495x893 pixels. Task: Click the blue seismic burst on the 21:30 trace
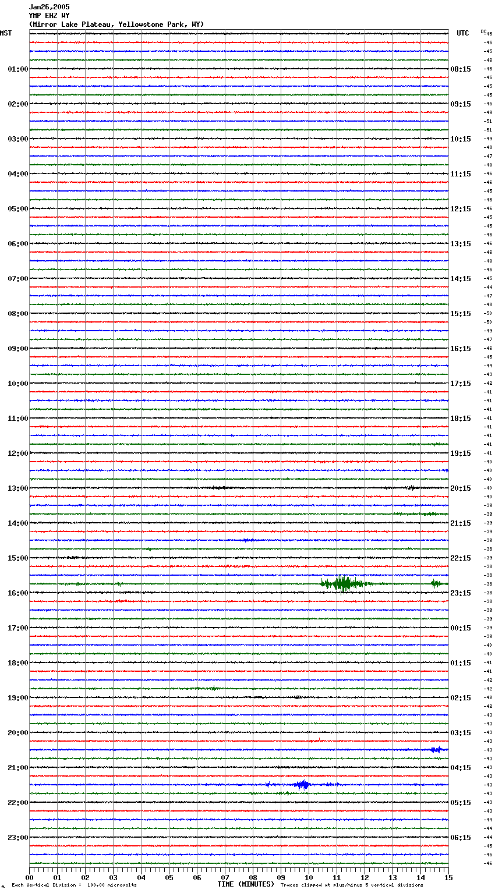[302, 785]
